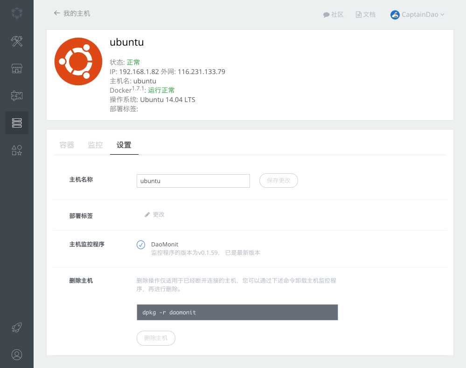Click the rocket icon in sidebar
The image size is (466, 368).
17,327
